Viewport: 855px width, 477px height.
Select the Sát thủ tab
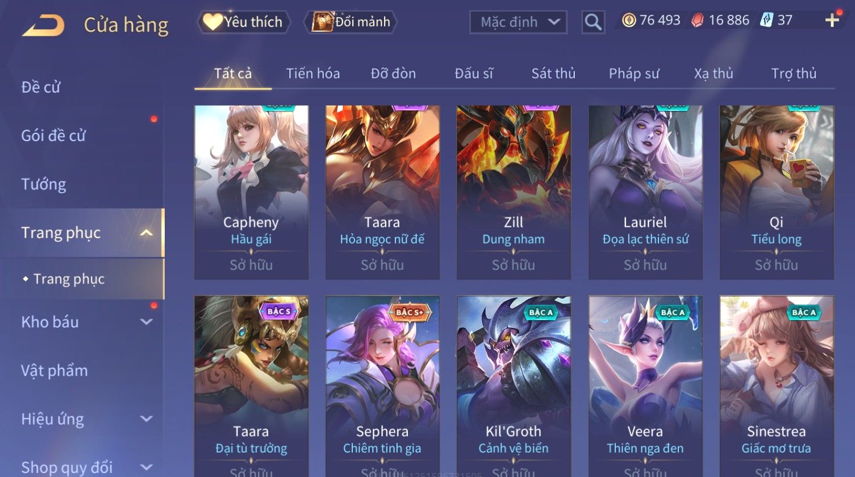[x=553, y=73]
